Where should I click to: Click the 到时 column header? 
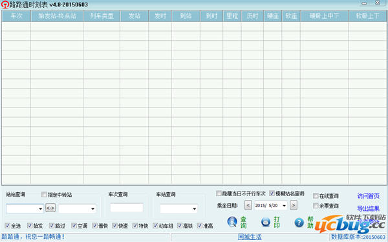tap(211, 16)
